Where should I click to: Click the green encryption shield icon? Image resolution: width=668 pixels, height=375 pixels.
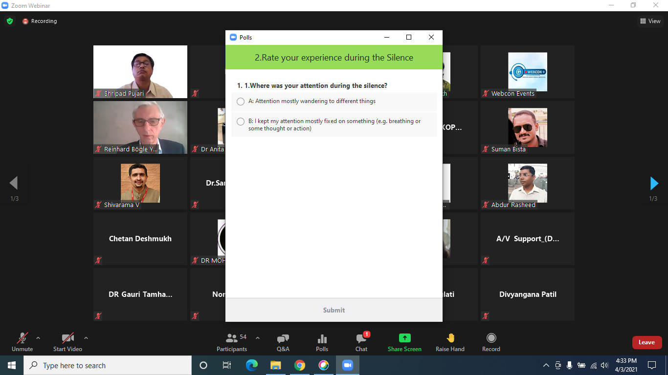tap(10, 21)
